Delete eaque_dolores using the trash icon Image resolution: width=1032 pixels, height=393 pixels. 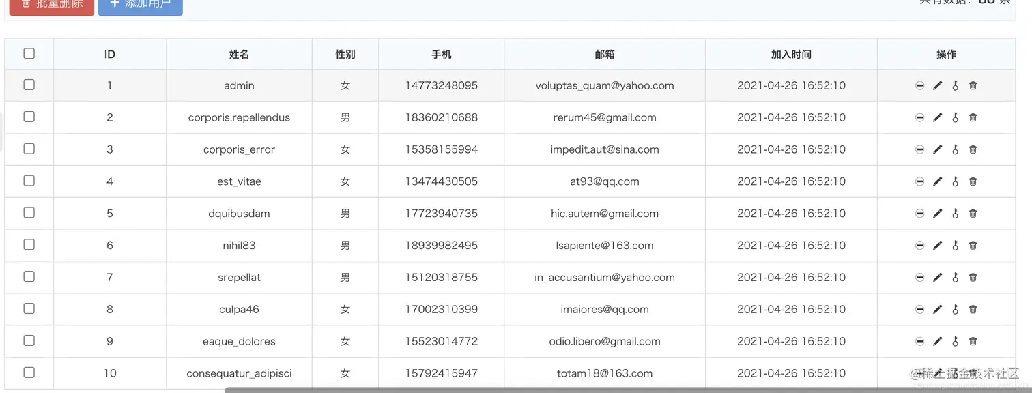tap(973, 342)
